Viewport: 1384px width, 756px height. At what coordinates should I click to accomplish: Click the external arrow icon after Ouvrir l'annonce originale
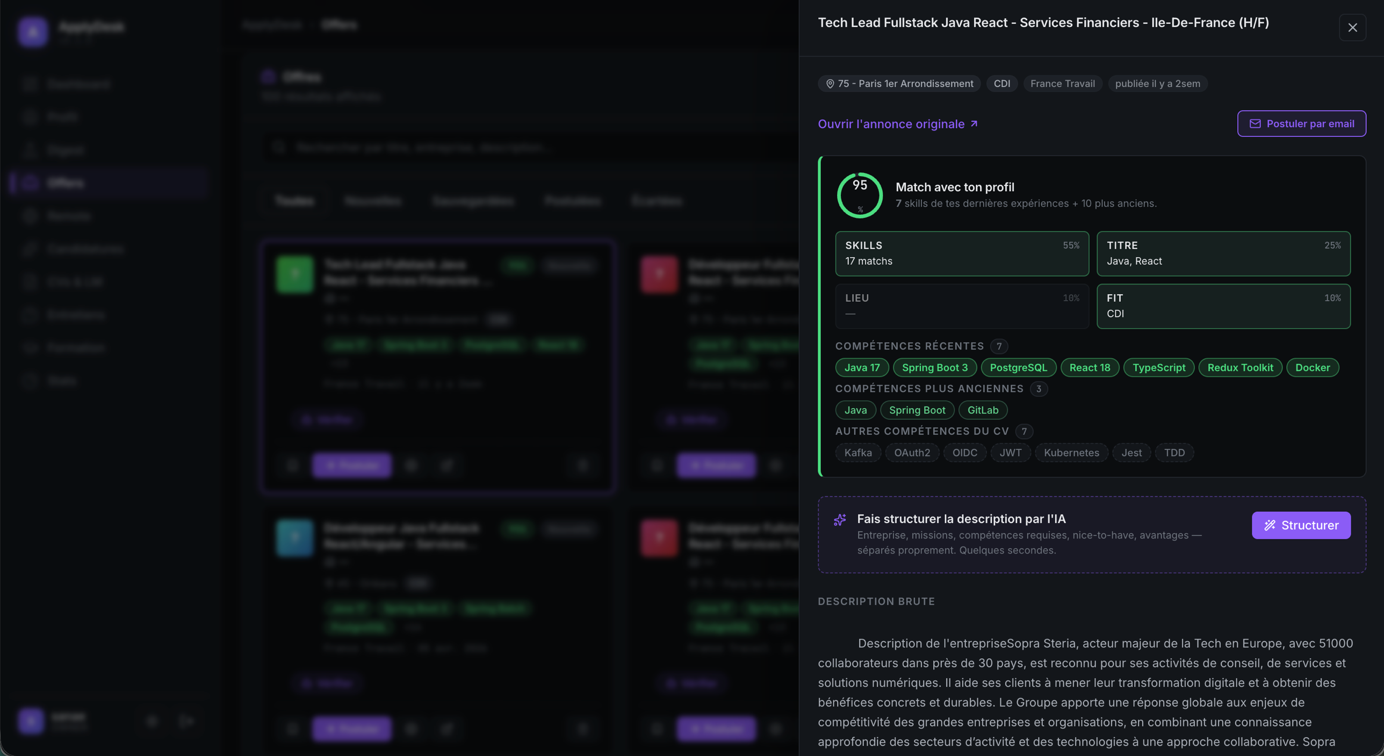[x=974, y=123]
